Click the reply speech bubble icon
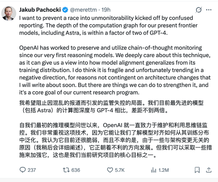Screen dimensions: 218x182 click(x=23, y=170)
